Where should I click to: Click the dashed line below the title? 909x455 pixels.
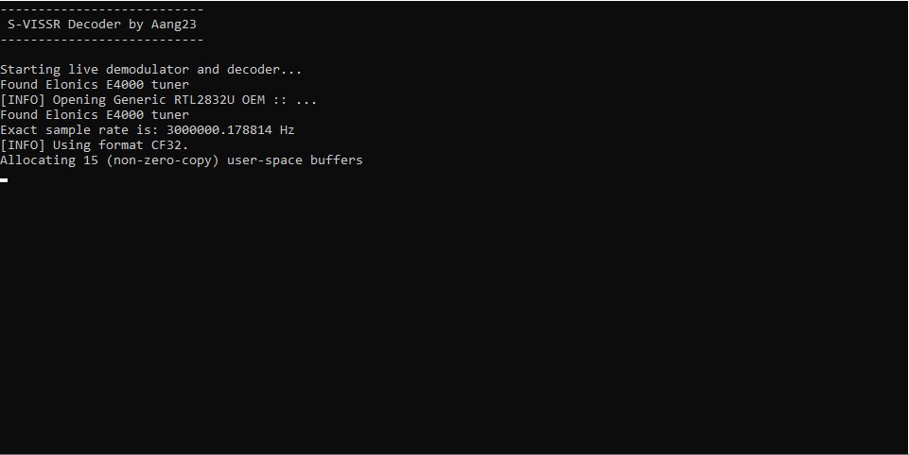point(102,40)
